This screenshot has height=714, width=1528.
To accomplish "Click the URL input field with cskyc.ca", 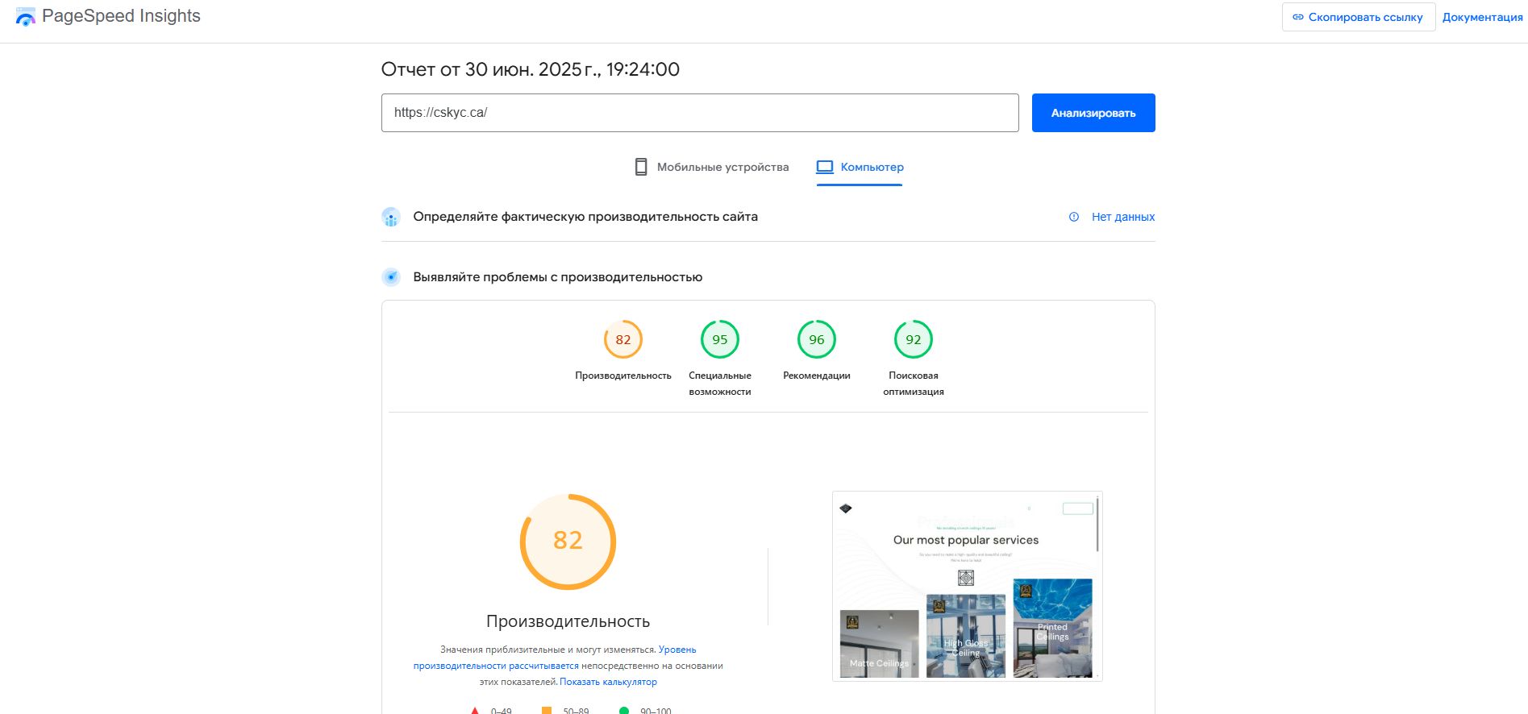I will pyautogui.click(x=700, y=113).
